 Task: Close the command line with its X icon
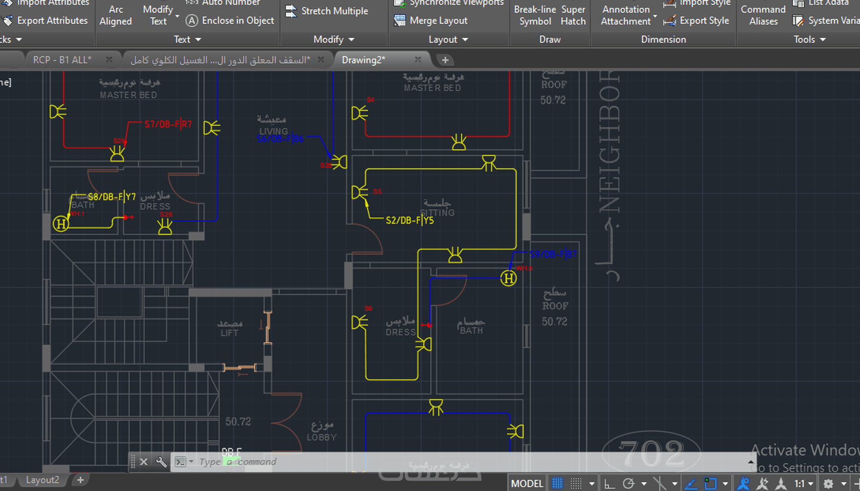(144, 462)
